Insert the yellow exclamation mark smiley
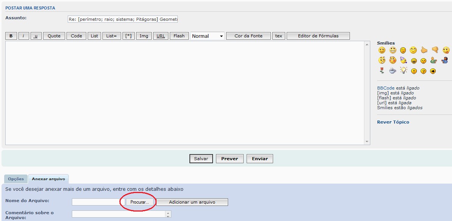452x221 pixels. tap(414, 71)
